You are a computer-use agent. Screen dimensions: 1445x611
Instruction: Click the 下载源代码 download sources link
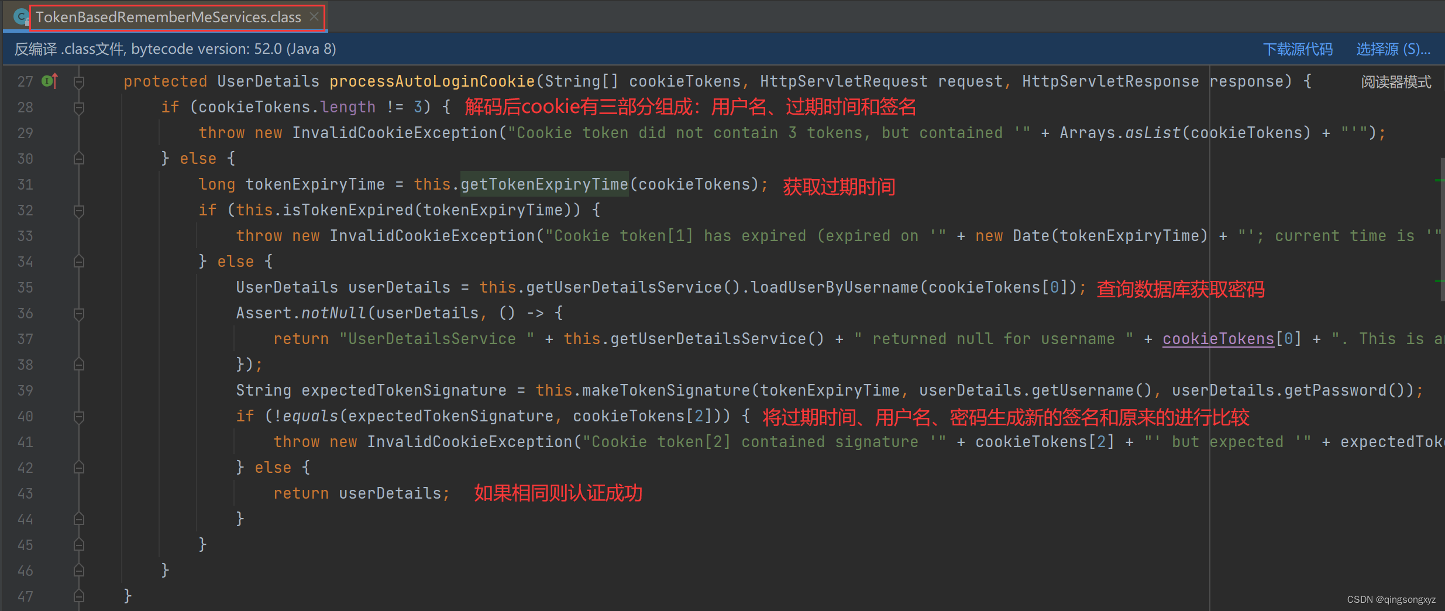[x=1298, y=49]
